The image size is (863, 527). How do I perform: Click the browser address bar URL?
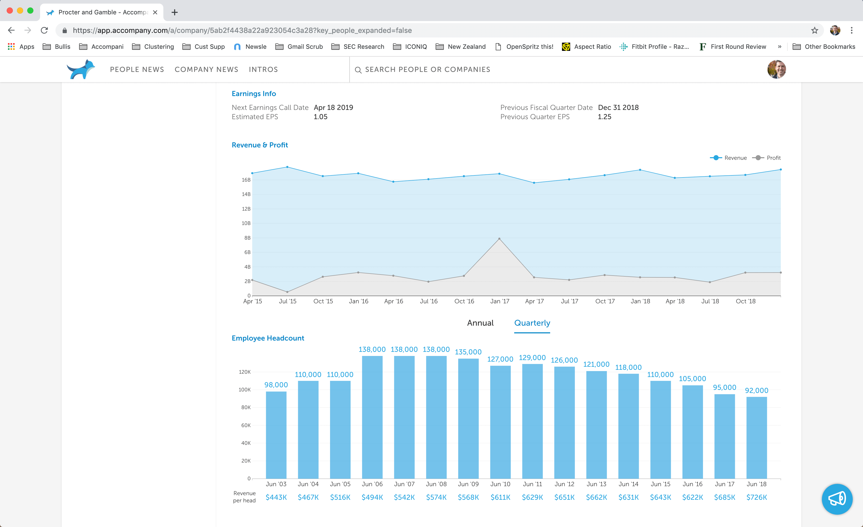pyautogui.click(x=242, y=31)
